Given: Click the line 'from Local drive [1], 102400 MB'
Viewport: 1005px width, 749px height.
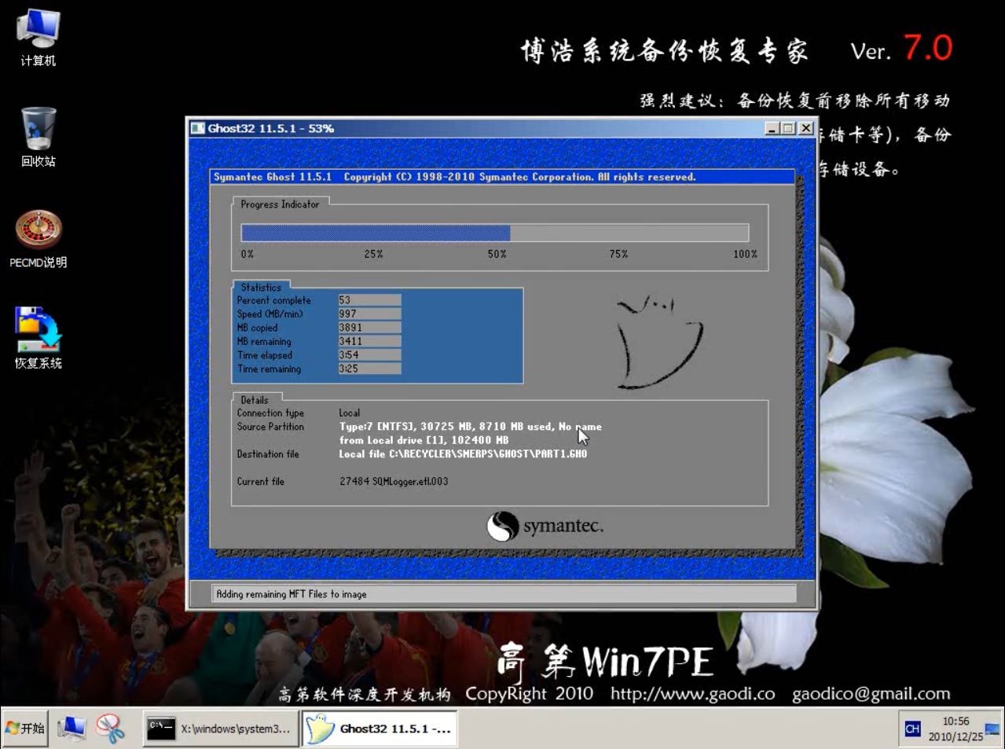Looking at the screenshot, I should 424,440.
